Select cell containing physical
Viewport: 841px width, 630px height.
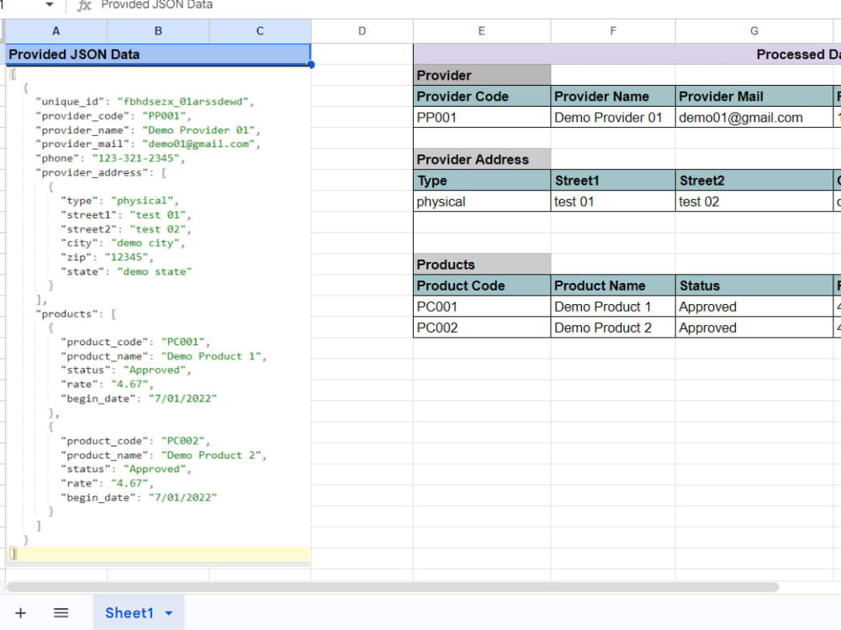[482, 202]
